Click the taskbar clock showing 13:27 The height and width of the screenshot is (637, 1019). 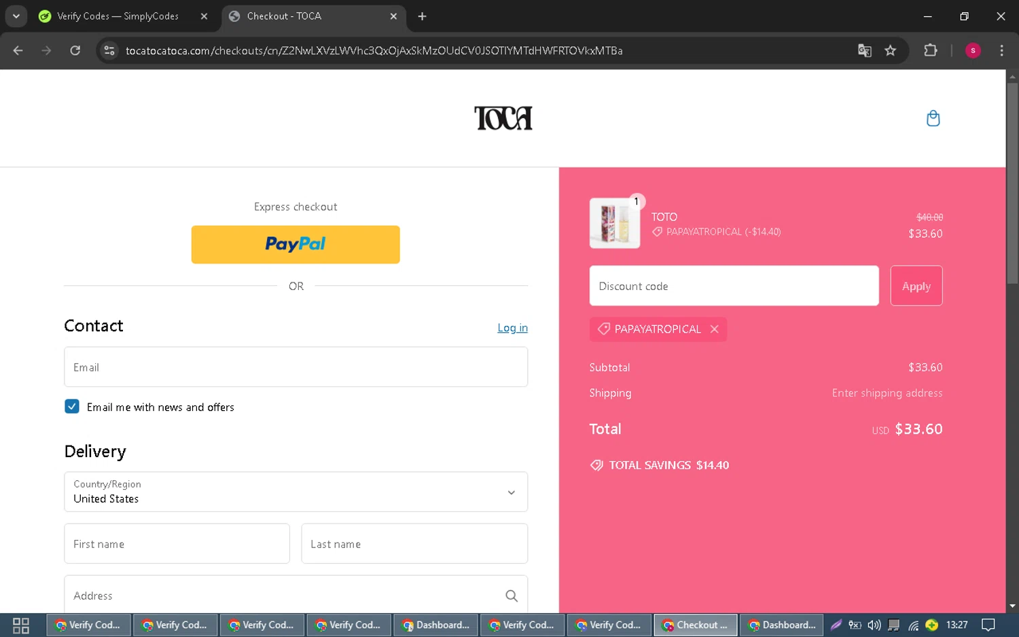(x=957, y=625)
